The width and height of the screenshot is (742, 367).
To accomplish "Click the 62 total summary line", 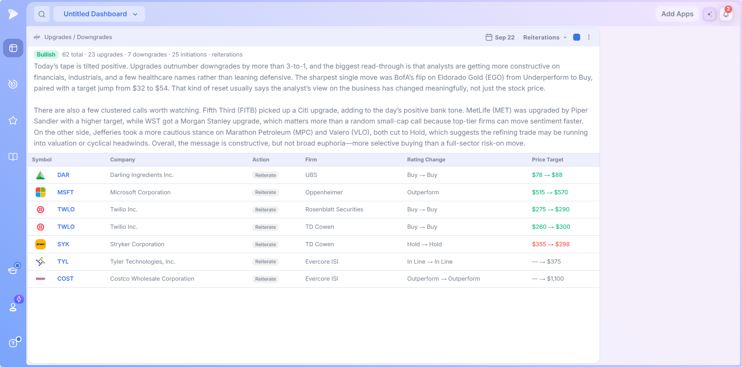I will [x=152, y=55].
